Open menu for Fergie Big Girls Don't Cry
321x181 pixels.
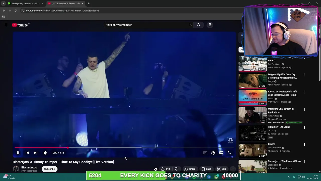(304, 75)
